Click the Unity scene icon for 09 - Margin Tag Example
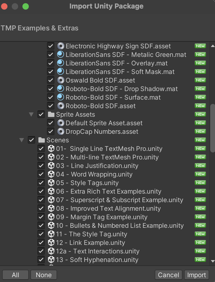Image resolution: width=215 pixels, height=282 pixels. click(51, 217)
